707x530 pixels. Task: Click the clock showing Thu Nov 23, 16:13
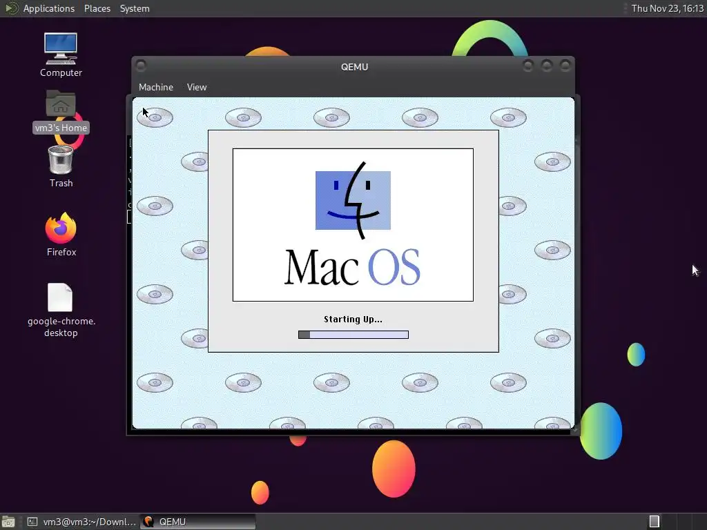[x=668, y=8]
